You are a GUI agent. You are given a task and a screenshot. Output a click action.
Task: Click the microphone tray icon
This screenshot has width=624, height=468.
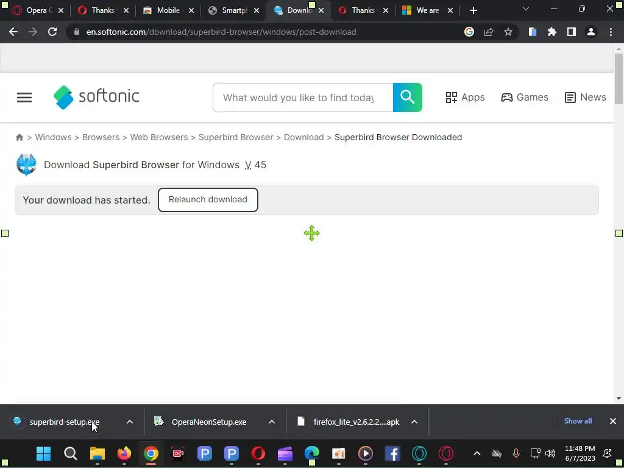click(x=516, y=453)
